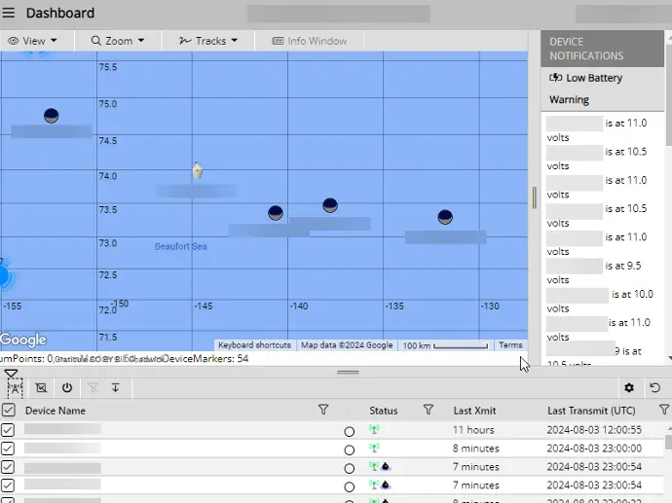Click the power icon in grid toolbar
Screen dimensions: 672x503
(67, 388)
